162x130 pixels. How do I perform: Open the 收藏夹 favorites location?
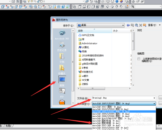coord(62,70)
